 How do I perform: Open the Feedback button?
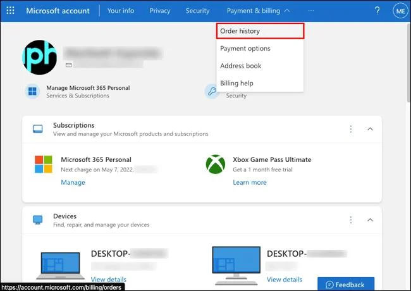(346, 284)
